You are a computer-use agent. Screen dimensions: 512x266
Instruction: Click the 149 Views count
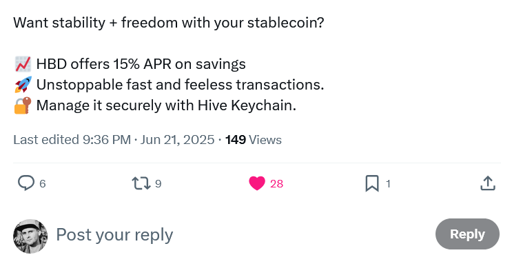click(x=253, y=140)
